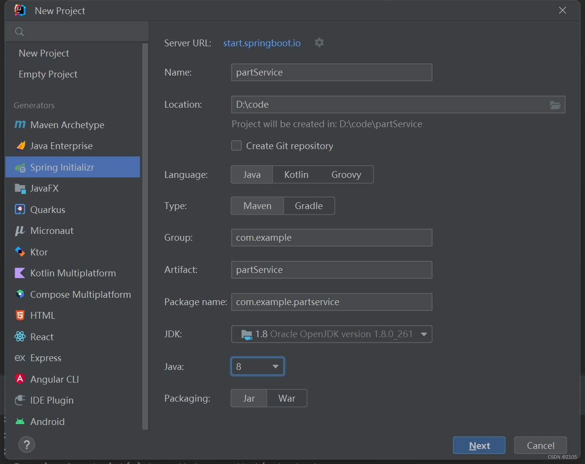Click the Kotlin Multiplatform icon
The width and height of the screenshot is (585, 464).
pos(20,273)
